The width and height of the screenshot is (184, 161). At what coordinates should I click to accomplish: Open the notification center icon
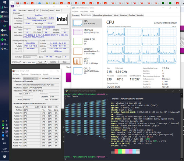pyautogui.click(x=4, y=157)
